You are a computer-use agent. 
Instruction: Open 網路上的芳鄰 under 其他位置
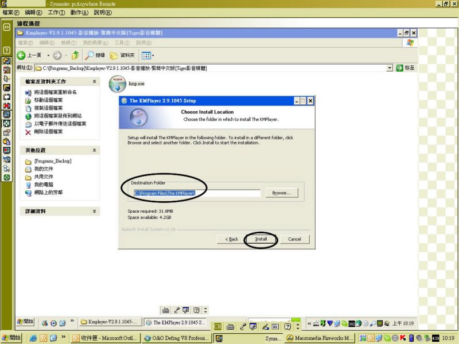[x=48, y=193]
